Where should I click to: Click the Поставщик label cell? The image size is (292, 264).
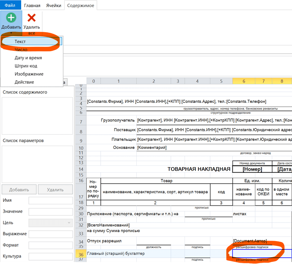pos(124,130)
